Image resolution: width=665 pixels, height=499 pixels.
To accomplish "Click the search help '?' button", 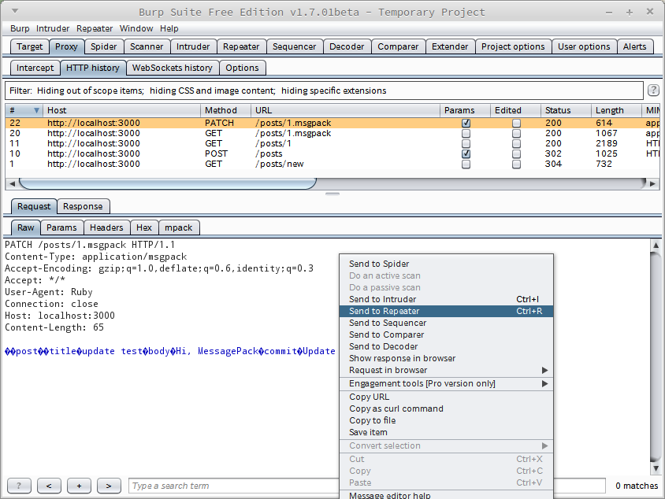I will tap(19, 486).
